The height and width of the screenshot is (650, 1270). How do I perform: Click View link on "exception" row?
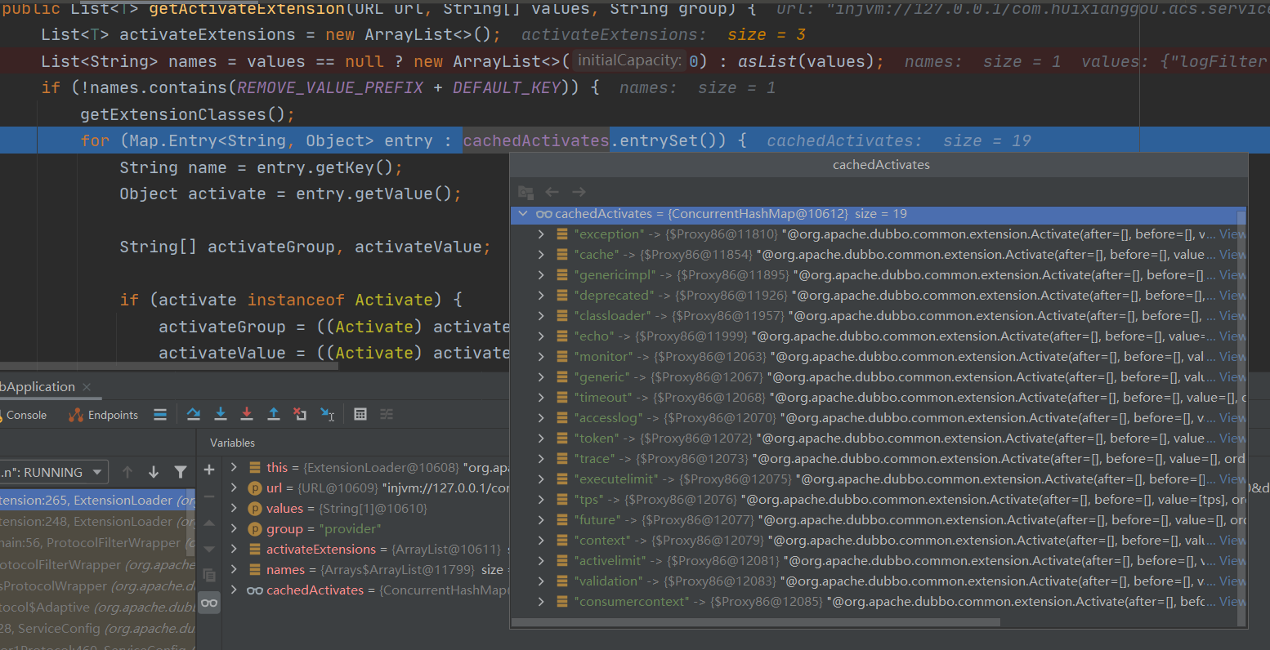pyautogui.click(x=1232, y=234)
